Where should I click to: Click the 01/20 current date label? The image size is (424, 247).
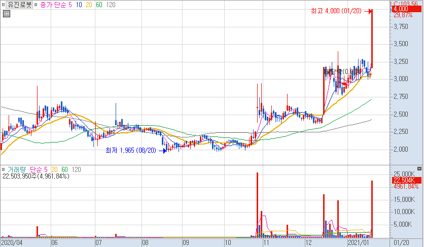[401, 242]
